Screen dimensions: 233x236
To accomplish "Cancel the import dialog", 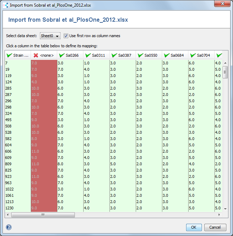I will 215,227.
